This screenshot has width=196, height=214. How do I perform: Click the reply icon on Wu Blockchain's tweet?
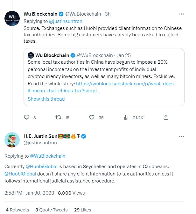click(x=27, y=118)
